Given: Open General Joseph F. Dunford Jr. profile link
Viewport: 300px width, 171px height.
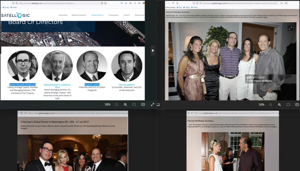Looking at the screenshot, I should (x=57, y=86).
